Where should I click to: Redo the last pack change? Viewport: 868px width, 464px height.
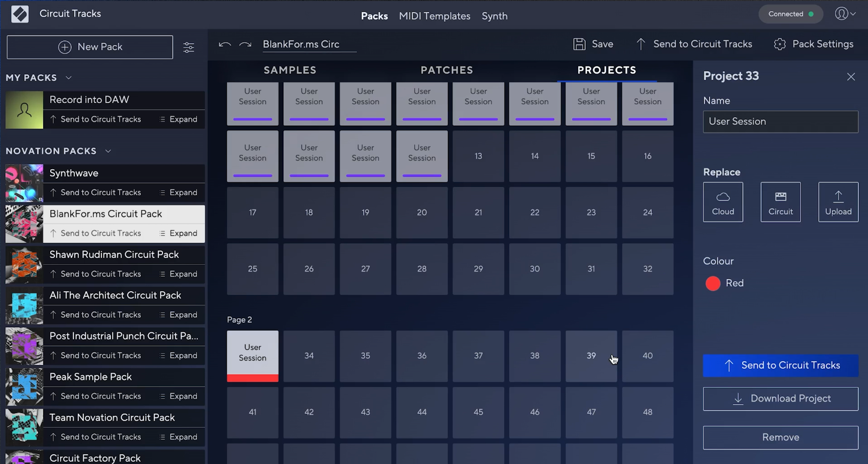coord(245,44)
